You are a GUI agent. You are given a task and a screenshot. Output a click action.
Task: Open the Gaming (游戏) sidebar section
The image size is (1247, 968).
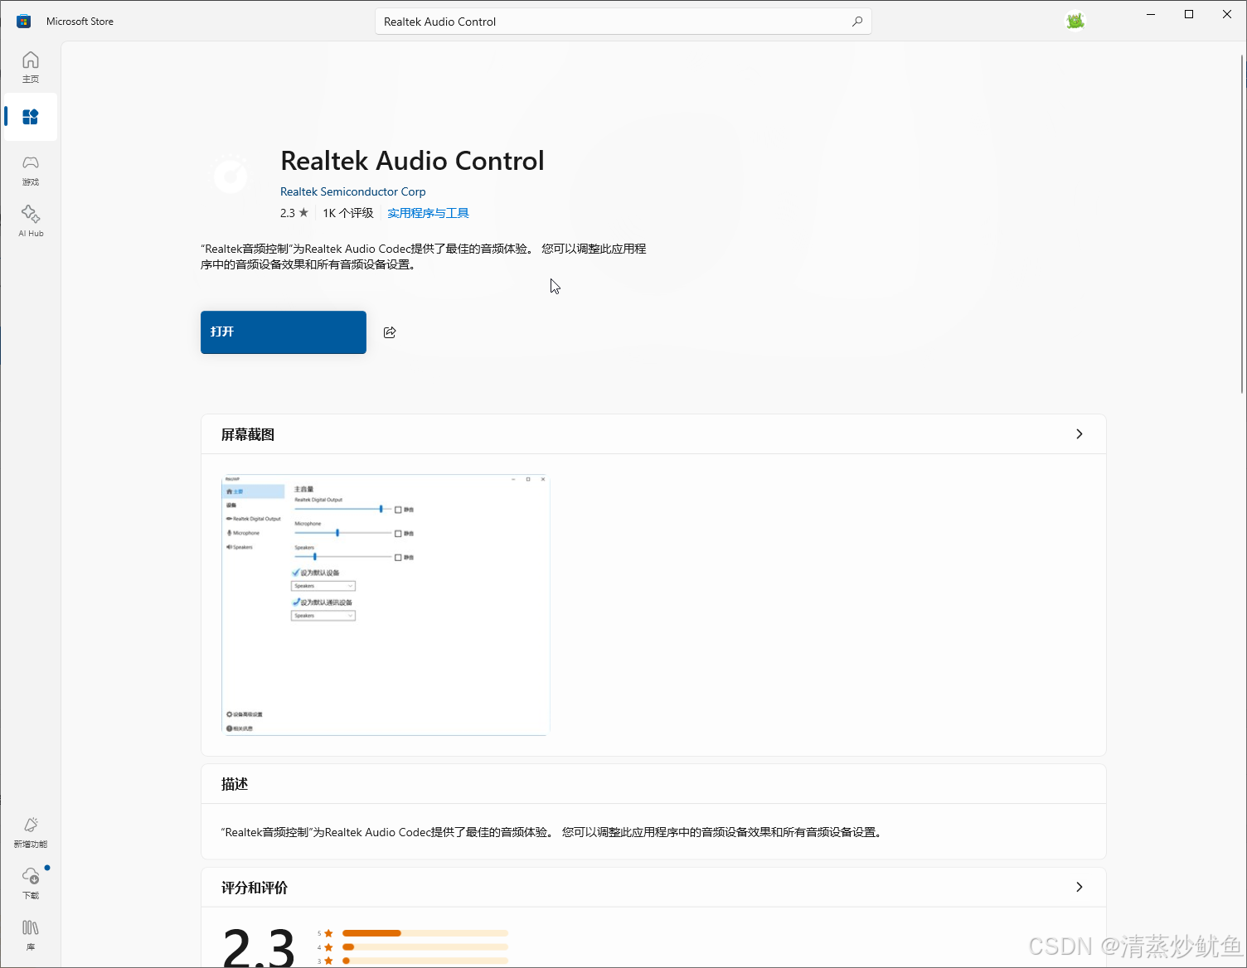[x=31, y=169]
